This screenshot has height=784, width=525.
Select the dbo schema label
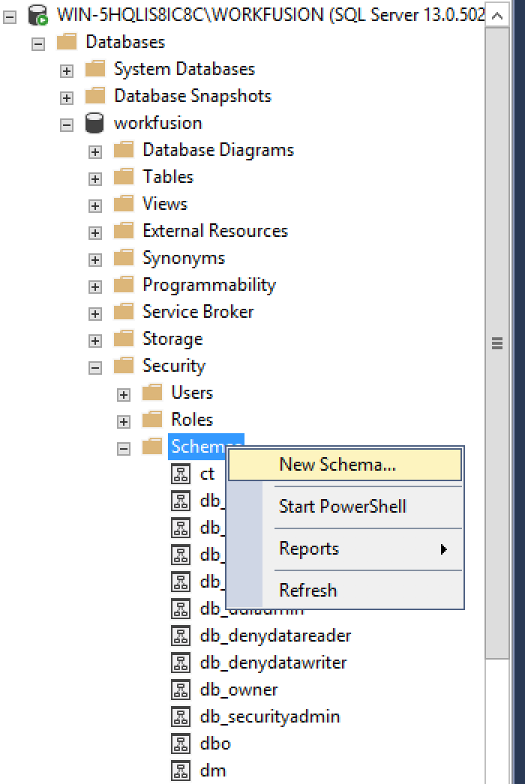(x=215, y=744)
